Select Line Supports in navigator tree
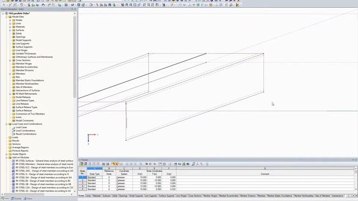Screen dimensions: 358x201 (22, 44)
